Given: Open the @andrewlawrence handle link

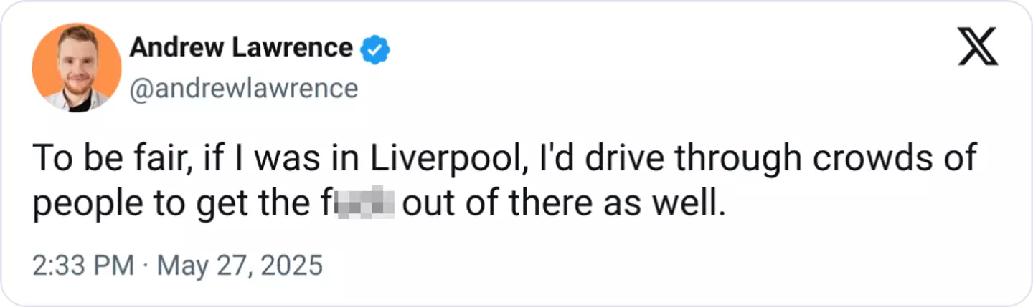Looking at the screenshot, I should pyautogui.click(x=243, y=88).
